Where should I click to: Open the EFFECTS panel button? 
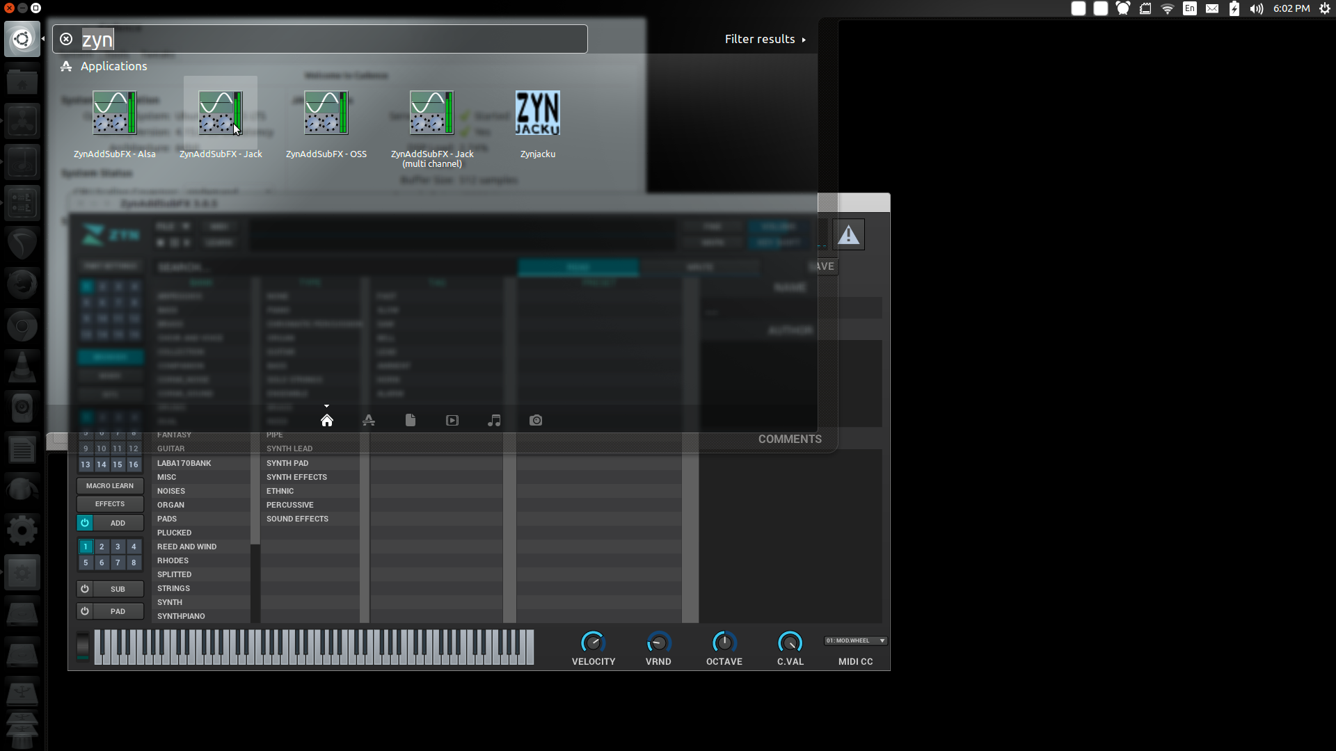click(110, 503)
